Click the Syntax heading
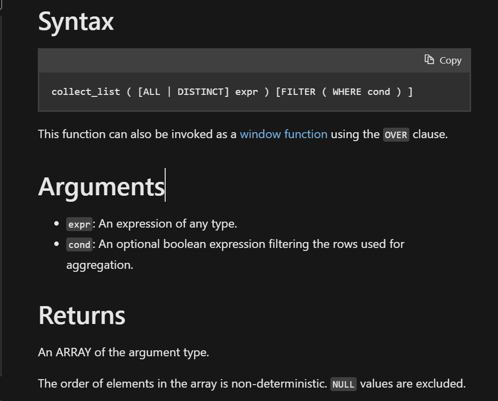498x401 pixels. pyautogui.click(x=76, y=21)
